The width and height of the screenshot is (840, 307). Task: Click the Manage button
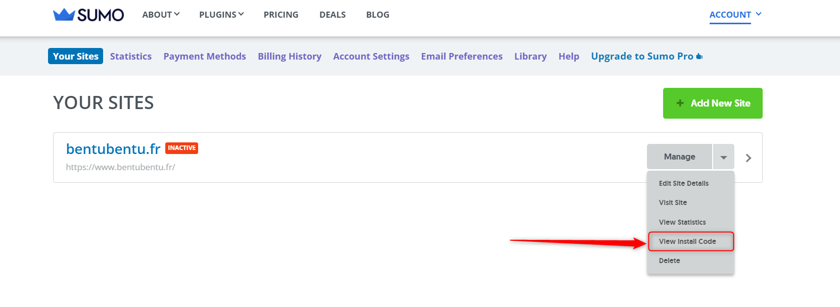[x=679, y=157]
